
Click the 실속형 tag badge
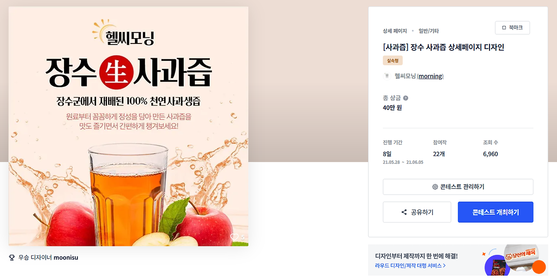[393, 60]
